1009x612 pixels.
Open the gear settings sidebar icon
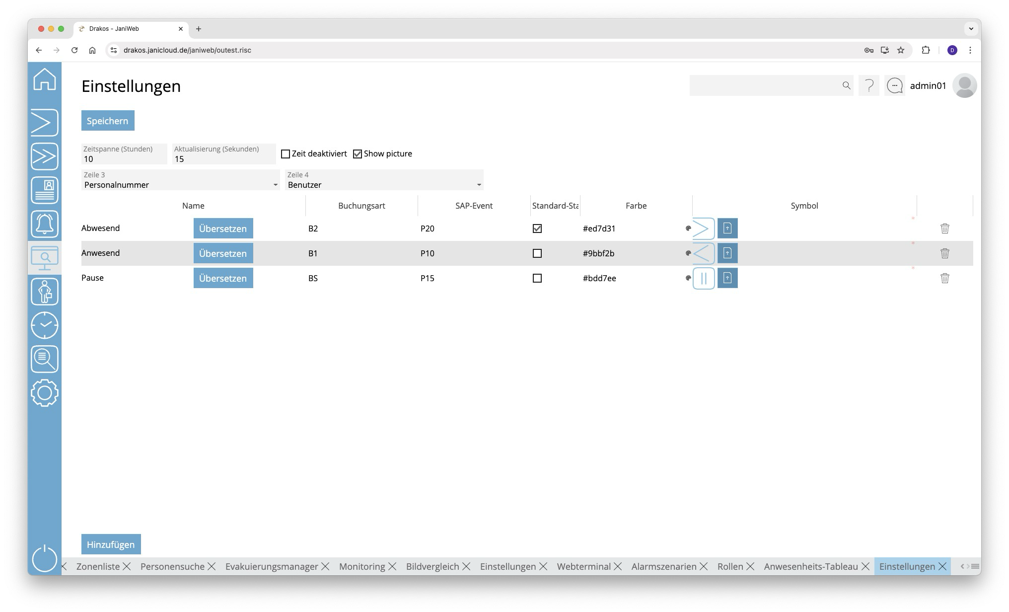[45, 393]
